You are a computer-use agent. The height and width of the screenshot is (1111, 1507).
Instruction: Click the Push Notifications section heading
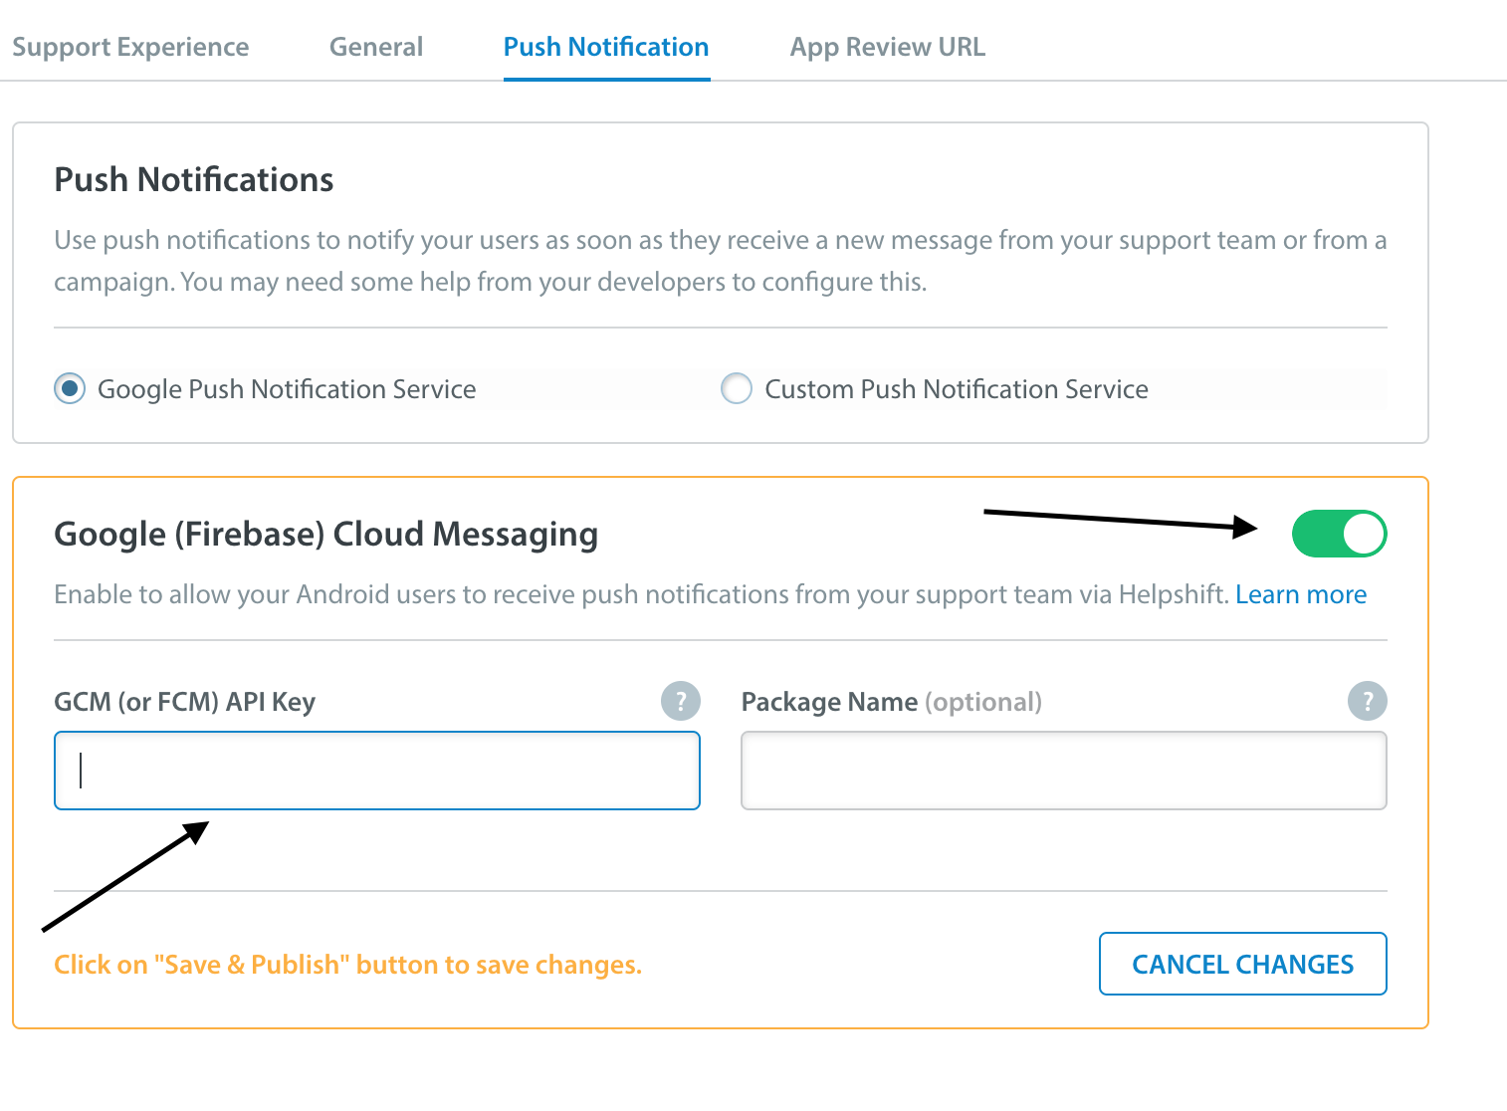(x=194, y=179)
